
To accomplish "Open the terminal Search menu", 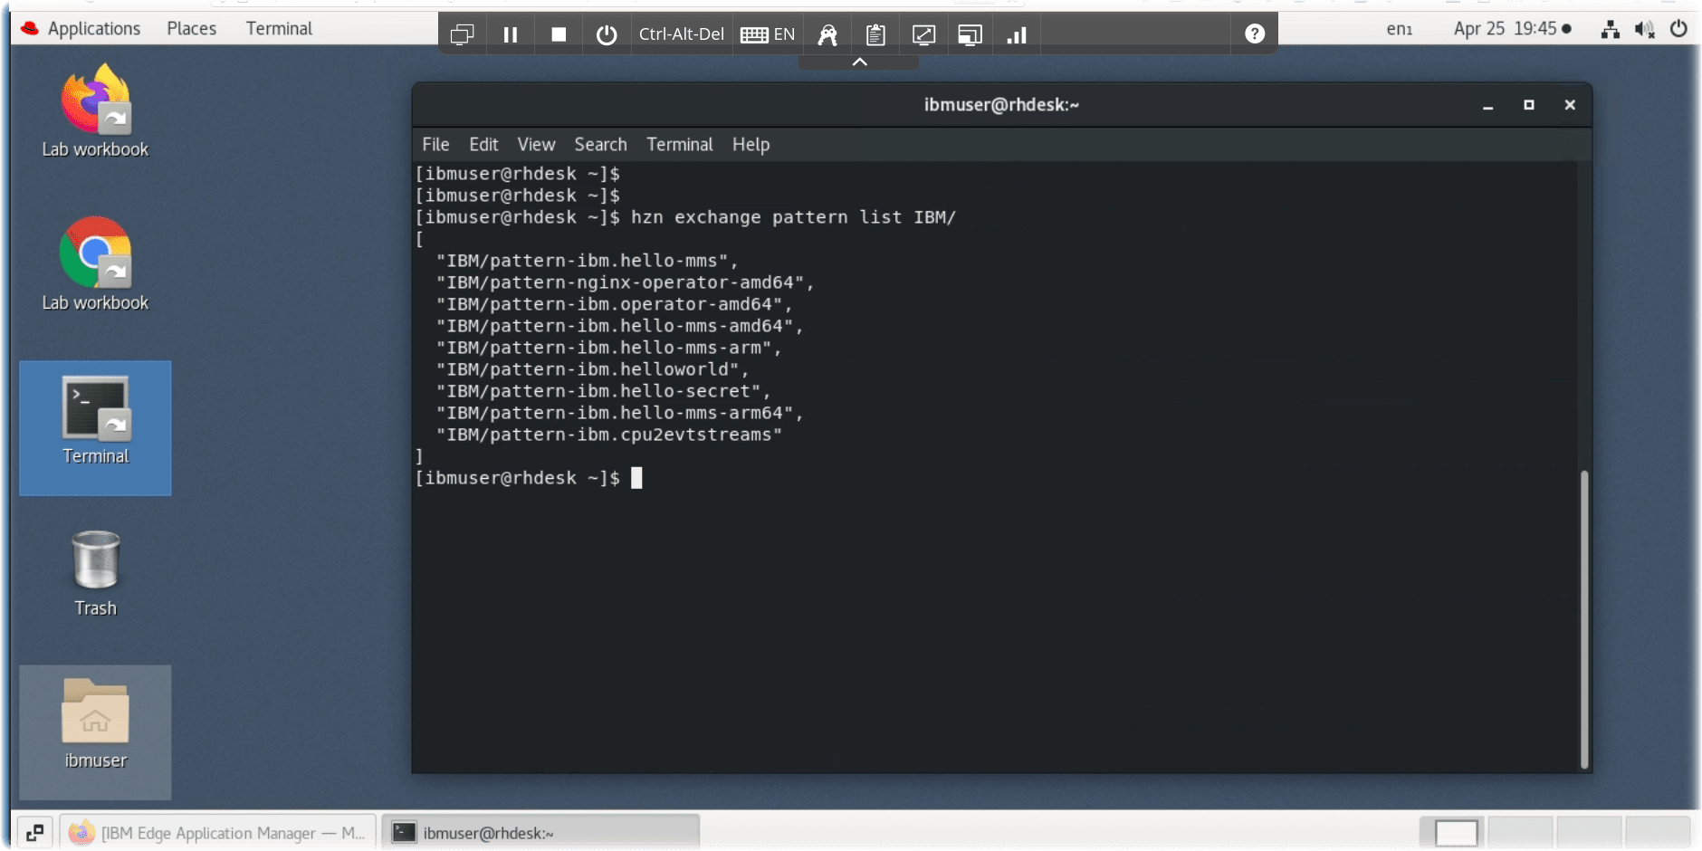I will (600, 145).
